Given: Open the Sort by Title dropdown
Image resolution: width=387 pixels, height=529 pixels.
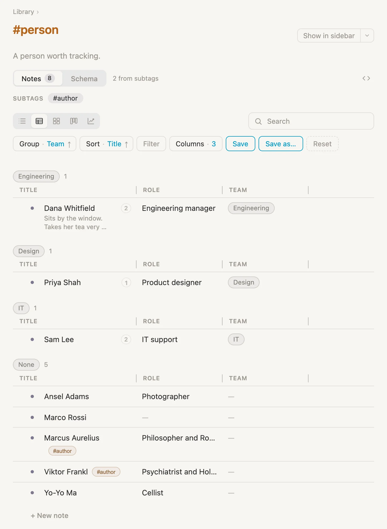Looking at the screenshot, I should pyautogui.click(x=106, y=144).
